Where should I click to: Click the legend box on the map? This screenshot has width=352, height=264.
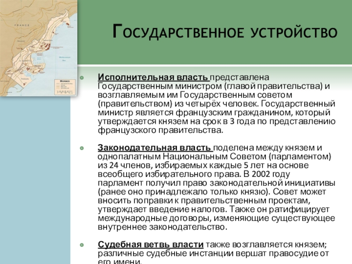(64, 87)
